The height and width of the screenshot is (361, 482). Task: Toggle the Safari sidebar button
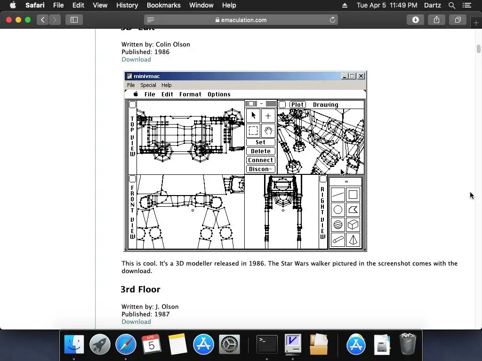[x=74, y=20]
